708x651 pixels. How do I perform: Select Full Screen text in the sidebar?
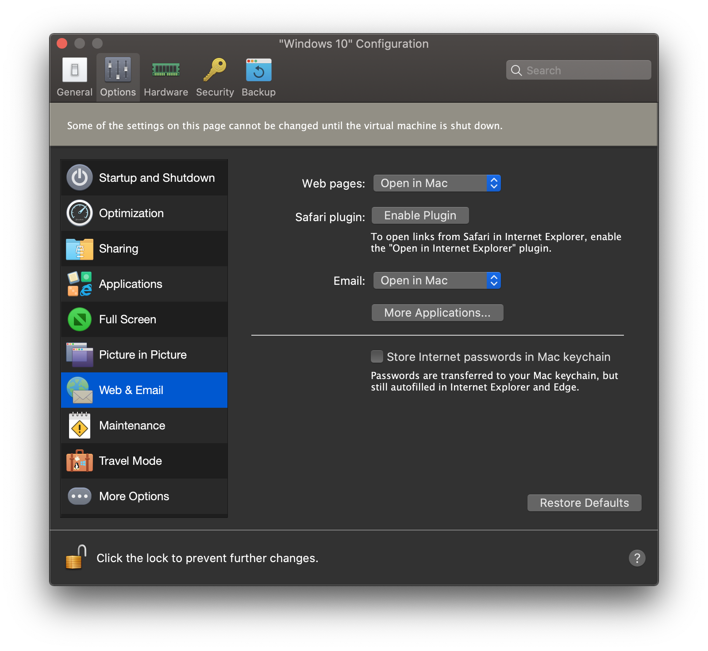127,319
